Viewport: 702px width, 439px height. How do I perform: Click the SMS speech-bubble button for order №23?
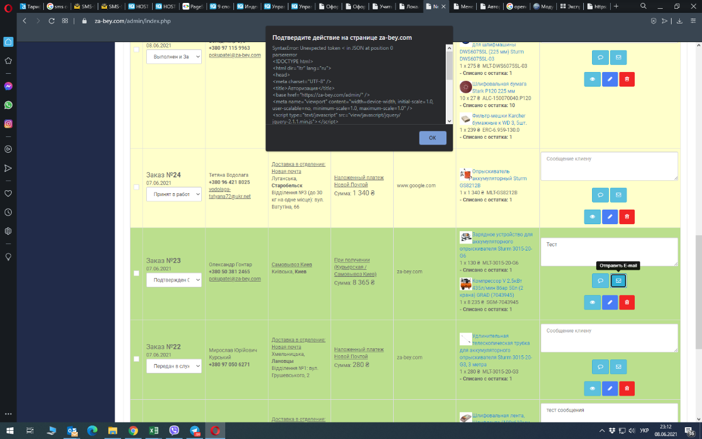tap(601, 281)
